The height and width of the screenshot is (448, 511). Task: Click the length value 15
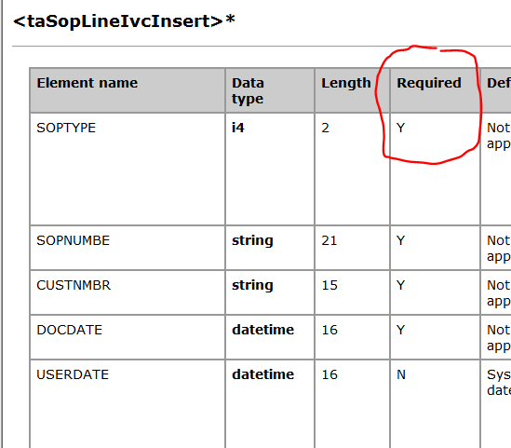pyautogui.click(x=329, y=285)
